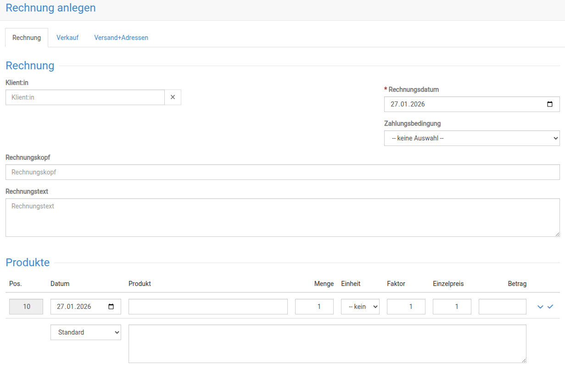Click into the Rechnungskopf input

[282, 172]
